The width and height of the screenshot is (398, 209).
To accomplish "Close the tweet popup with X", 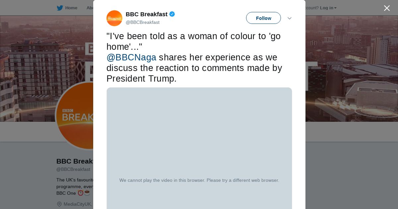I will (x=387, y=8).
